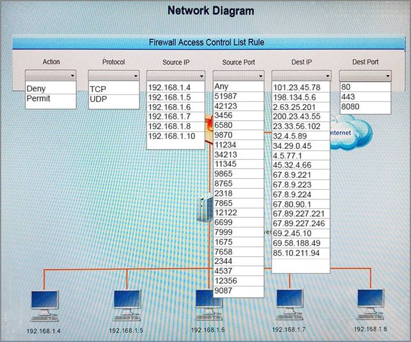The width and height of the screenshot is (411, 342).
Task: Choose UDP from the Protocol list
Action: tap(98, 99)
